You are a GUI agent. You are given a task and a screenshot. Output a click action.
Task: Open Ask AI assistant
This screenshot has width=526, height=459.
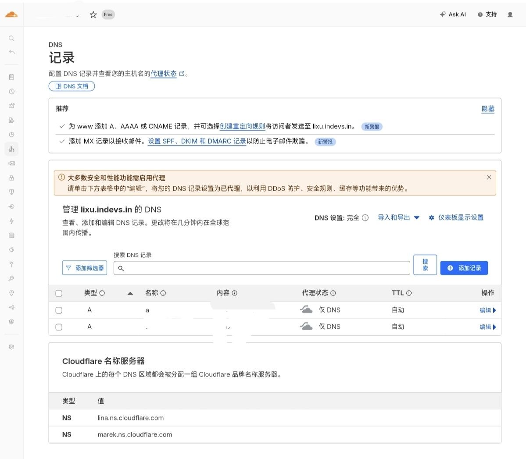(x=453, y=14)
